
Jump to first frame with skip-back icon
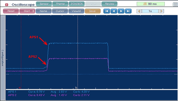pos(106,11)
